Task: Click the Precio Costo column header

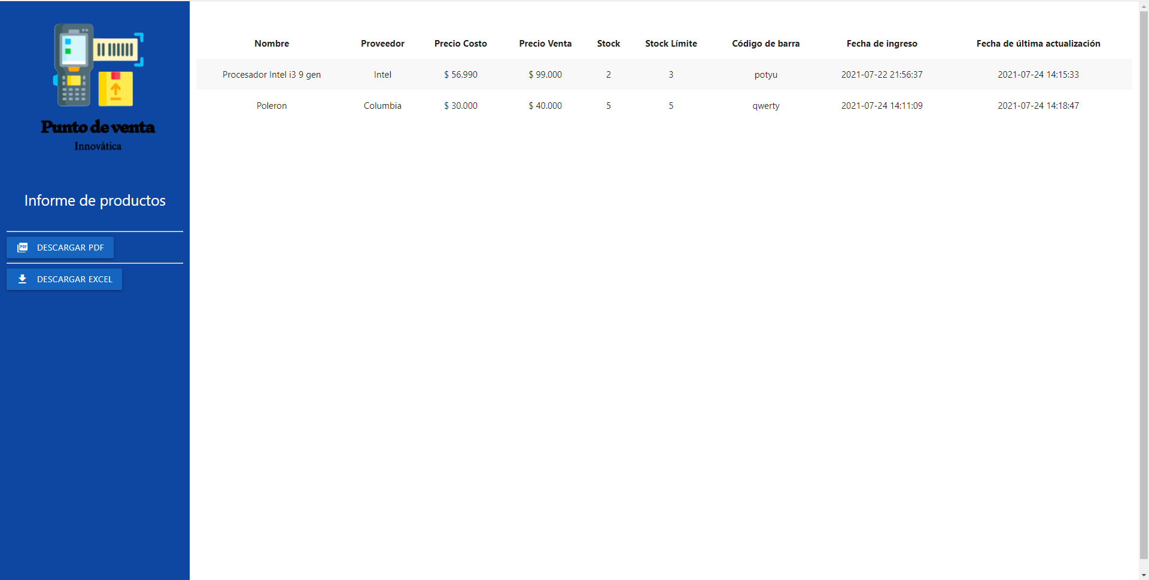Action: (x=460, y=44)
